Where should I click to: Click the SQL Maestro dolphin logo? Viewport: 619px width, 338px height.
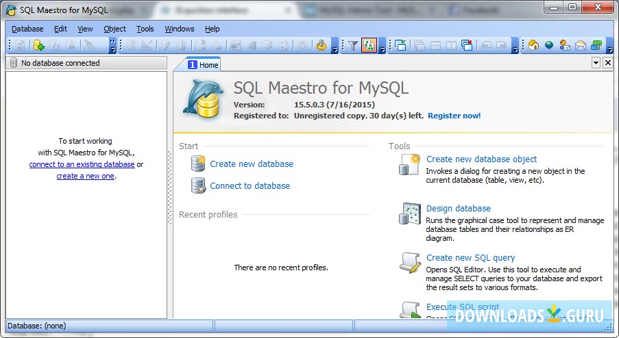202,99
